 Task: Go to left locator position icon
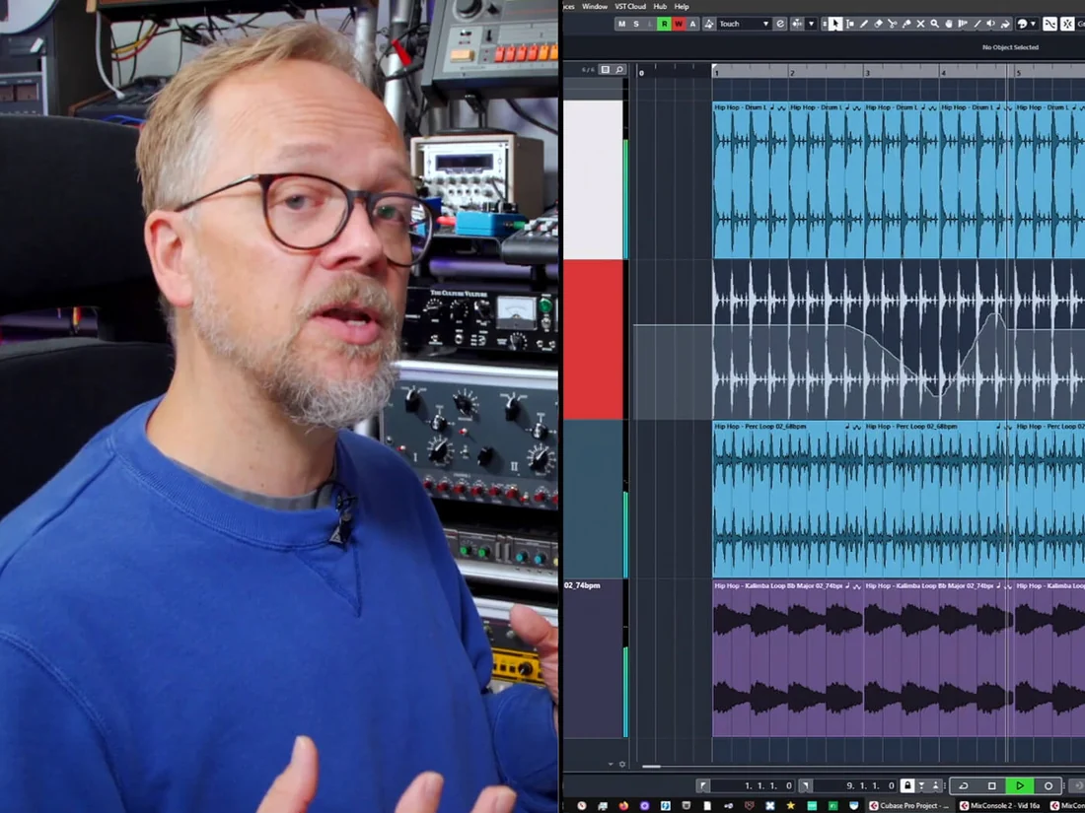point(702,786)
